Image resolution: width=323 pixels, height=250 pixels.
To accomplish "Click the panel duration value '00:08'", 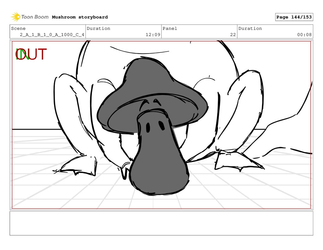I will point(304,35).
